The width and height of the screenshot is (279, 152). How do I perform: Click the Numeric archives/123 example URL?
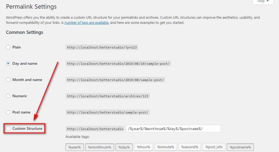coord(107,96)
